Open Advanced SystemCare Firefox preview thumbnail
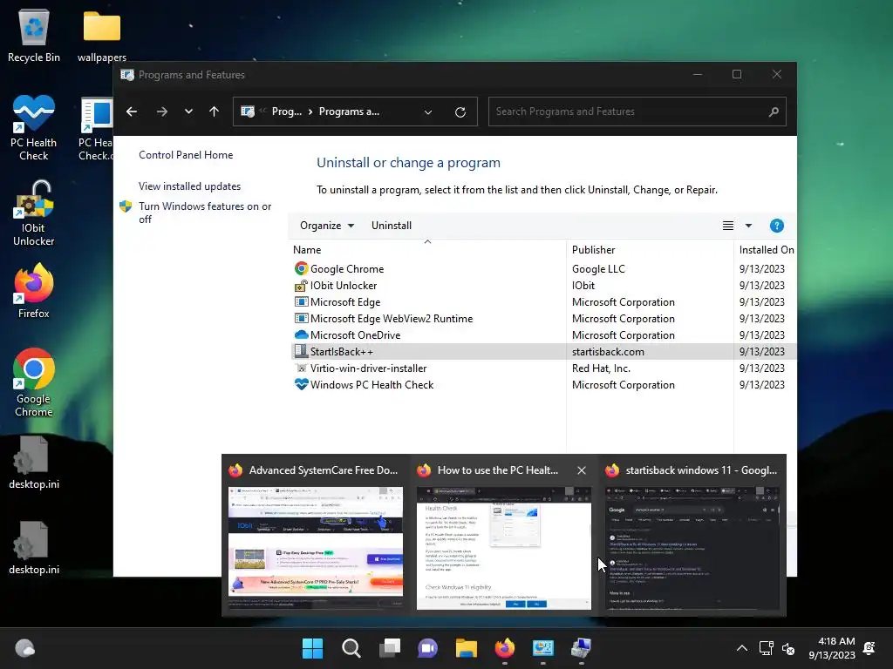893x669 pixels. 316,549
